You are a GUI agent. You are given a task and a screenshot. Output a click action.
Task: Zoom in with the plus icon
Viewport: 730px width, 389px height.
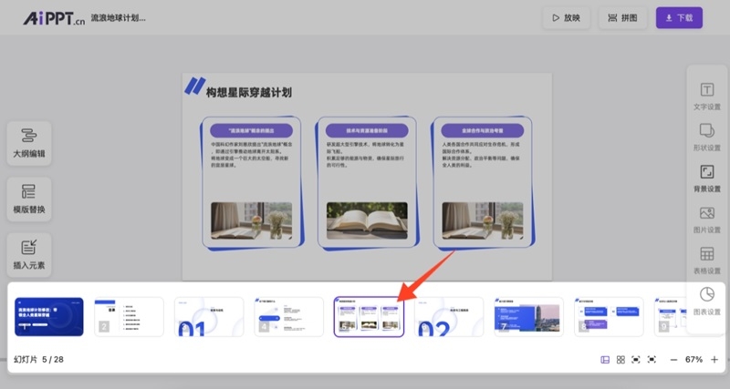[x=714, y=360]
